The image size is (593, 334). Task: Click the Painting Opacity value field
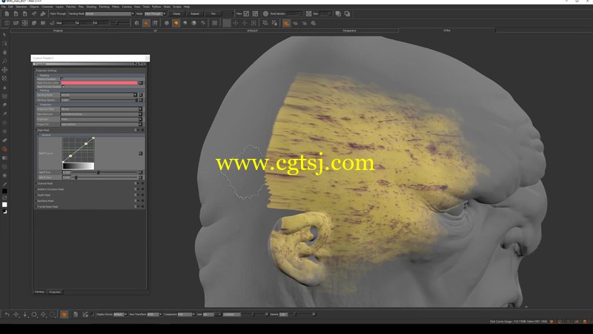(65, 100)
